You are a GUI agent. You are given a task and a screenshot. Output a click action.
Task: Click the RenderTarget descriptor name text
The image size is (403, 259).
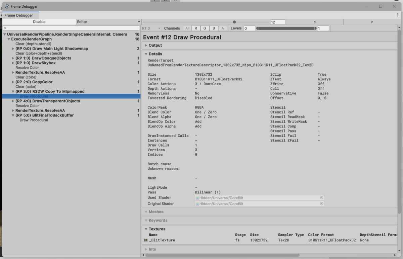[231, 65]
